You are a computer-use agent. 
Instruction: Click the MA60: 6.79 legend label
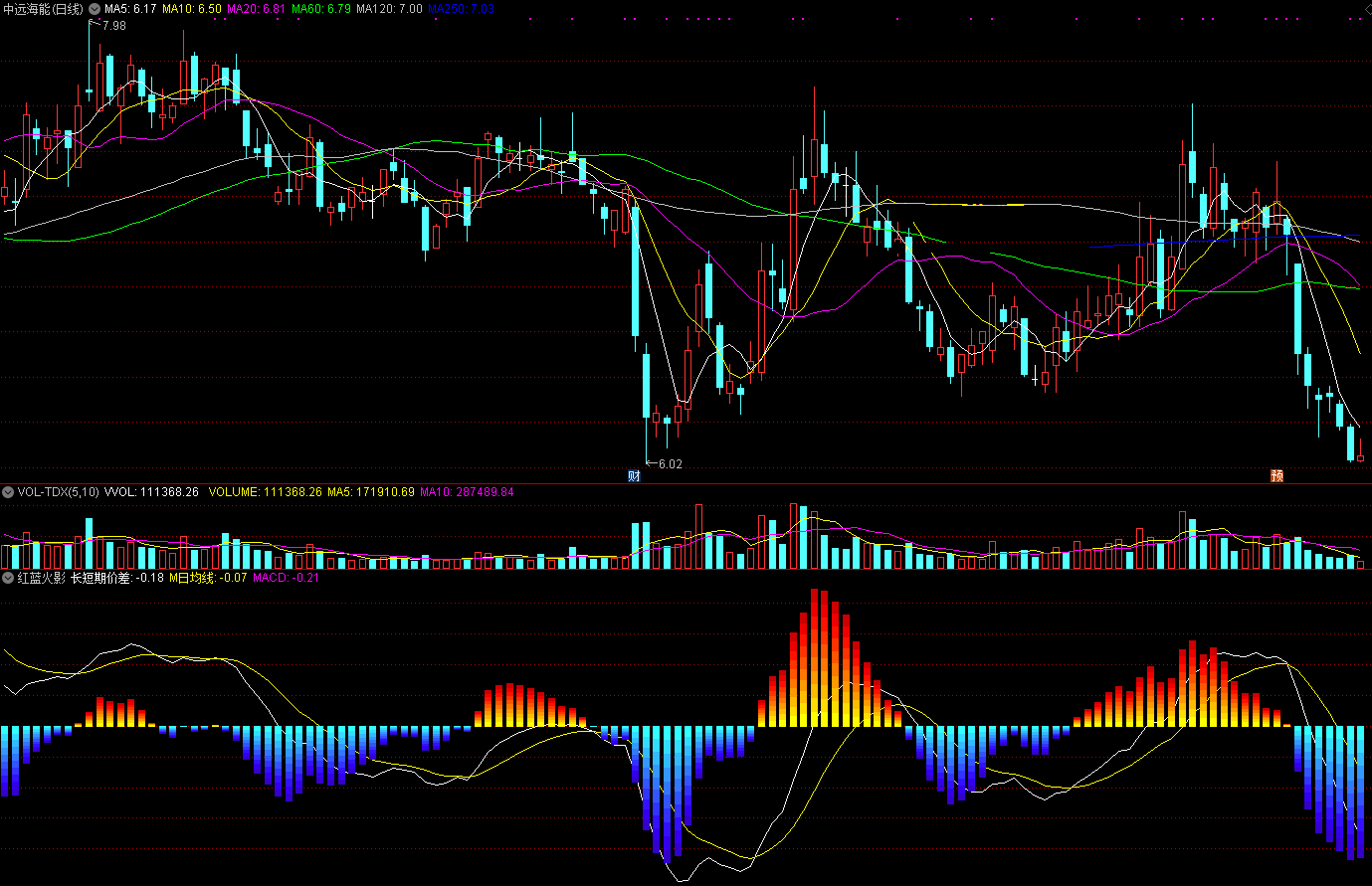coord(320,9)
